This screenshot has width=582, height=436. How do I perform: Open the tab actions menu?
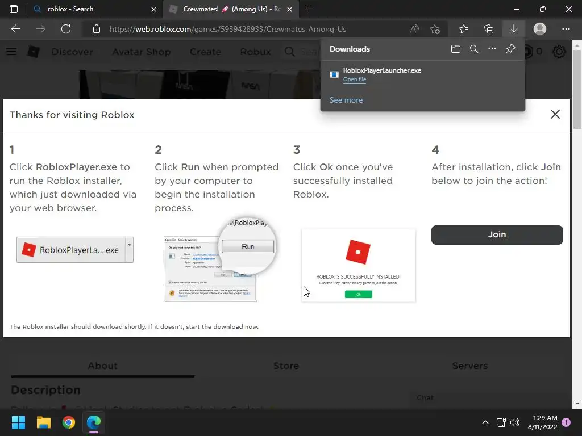click(14, 9)
